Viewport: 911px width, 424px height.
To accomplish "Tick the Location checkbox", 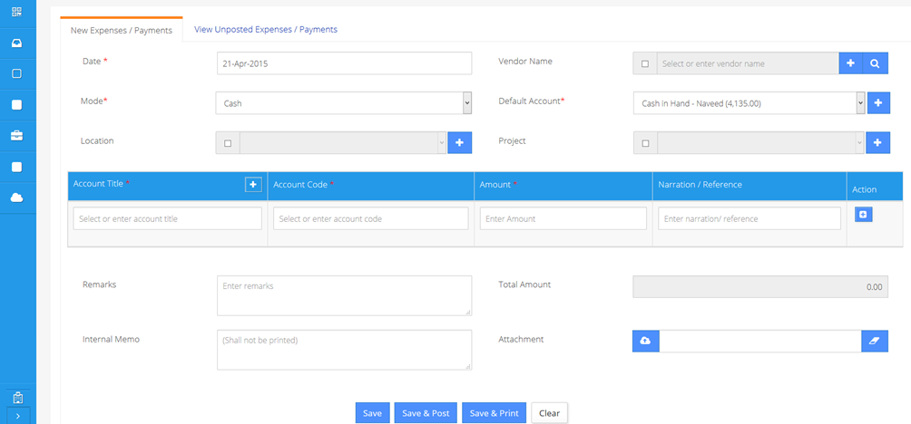I will coord(228,143).
